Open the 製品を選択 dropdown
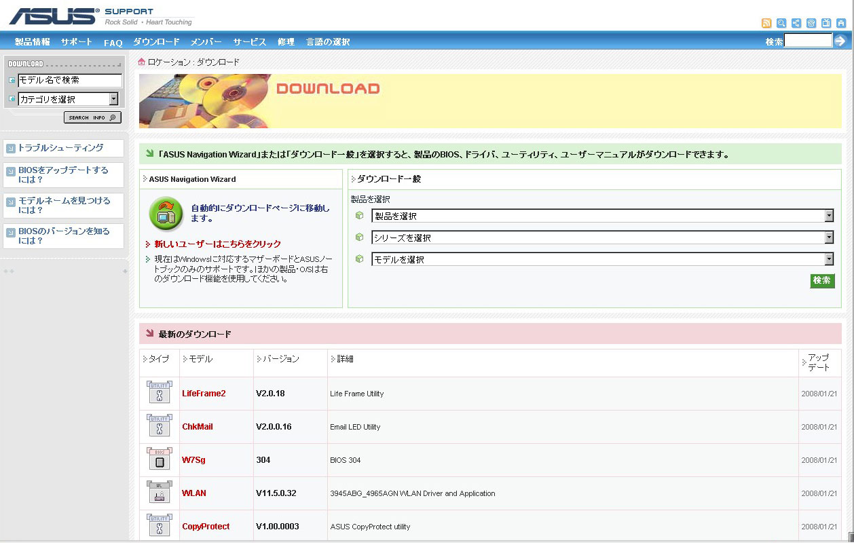The image size is (854, 549). [x=602, y=216]
